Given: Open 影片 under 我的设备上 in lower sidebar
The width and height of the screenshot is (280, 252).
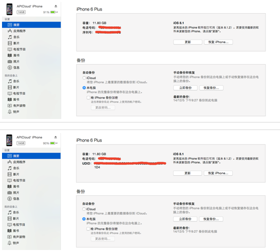Looking at the screenshot, I should pyautogui.click(x=14, y=218).
